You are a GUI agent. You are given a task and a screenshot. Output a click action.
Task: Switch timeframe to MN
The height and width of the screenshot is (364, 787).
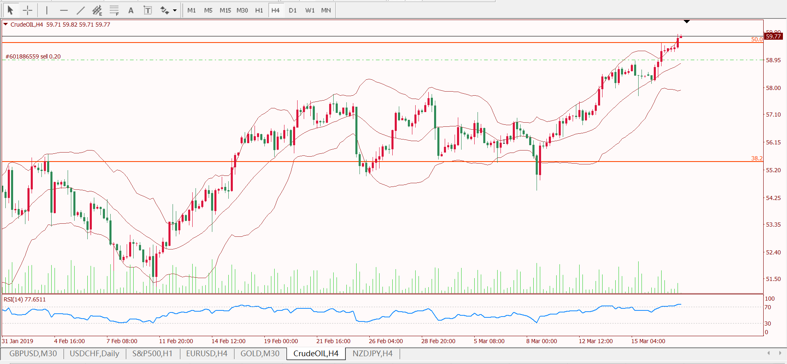pos(326,10)
